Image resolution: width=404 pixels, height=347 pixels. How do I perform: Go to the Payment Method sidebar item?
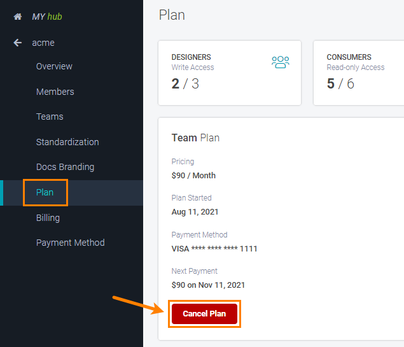[x=70, y=243]
